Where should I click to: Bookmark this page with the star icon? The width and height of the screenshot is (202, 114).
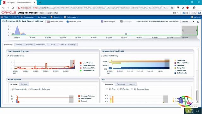(x=172, y=8)
